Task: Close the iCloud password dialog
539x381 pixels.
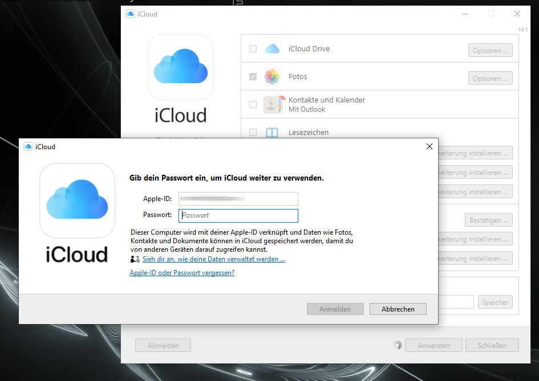Action: coord(429,146)
